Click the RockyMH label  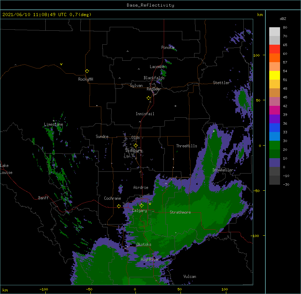[86, 79]
